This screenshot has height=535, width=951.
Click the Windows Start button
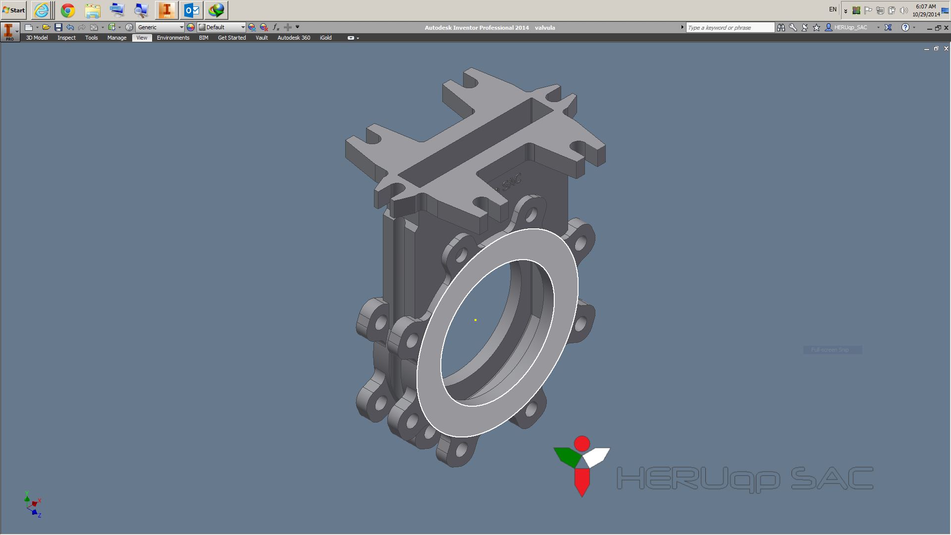point(14,10)
